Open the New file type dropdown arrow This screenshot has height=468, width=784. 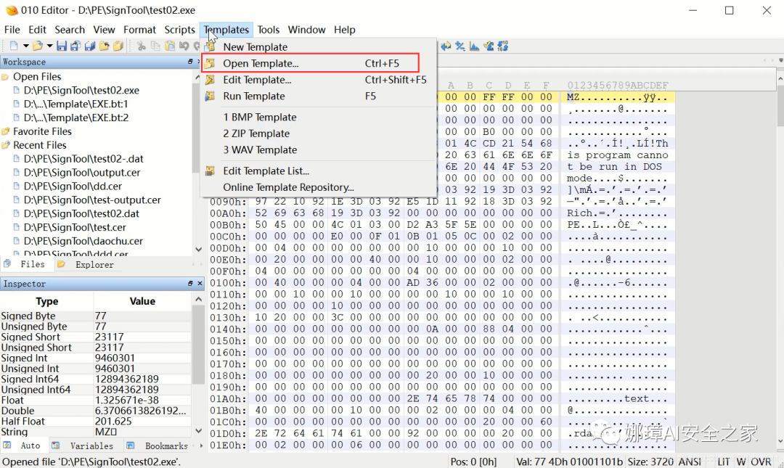(25, 46)
